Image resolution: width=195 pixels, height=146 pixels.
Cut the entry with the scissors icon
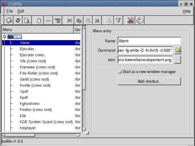[x=70, y=20]
